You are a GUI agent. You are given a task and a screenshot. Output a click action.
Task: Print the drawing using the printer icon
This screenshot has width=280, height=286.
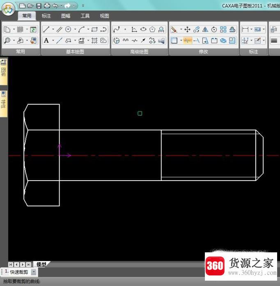[47, 6]
